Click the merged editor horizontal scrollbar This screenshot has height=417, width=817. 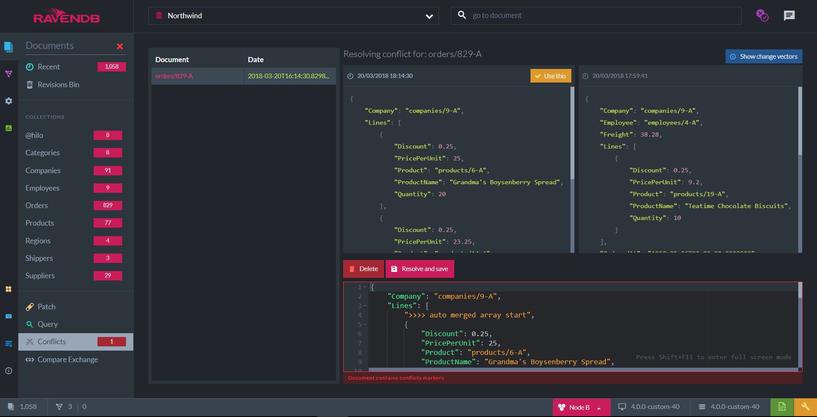tap(582, 370)
